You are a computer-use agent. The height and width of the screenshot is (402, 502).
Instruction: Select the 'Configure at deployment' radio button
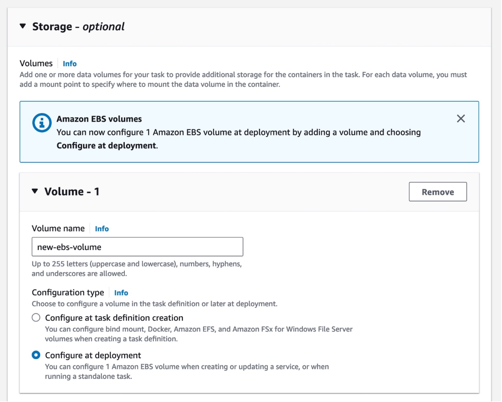click(36, 355)
